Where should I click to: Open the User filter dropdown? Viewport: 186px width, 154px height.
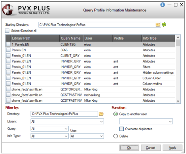pos(87,136)
